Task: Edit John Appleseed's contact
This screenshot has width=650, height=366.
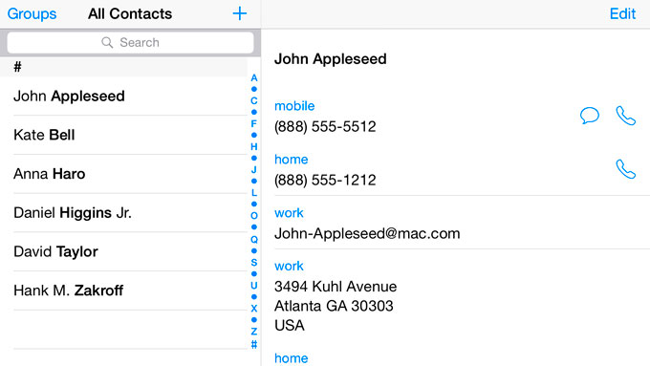Action: click(x=622, y=13)
